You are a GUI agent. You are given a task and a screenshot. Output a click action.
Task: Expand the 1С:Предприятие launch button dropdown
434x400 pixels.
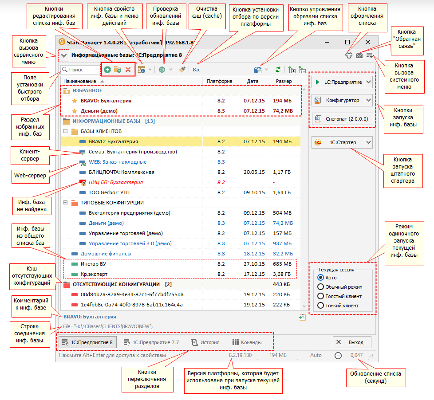click(369, 82)
